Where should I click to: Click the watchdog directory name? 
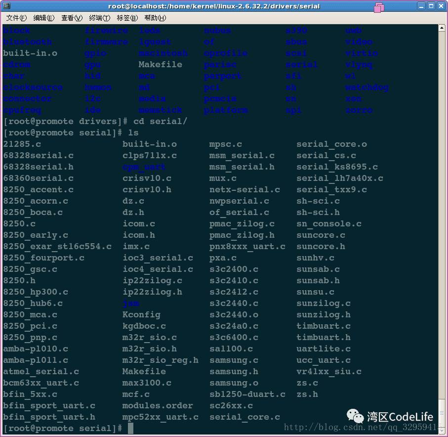(367, 87)
